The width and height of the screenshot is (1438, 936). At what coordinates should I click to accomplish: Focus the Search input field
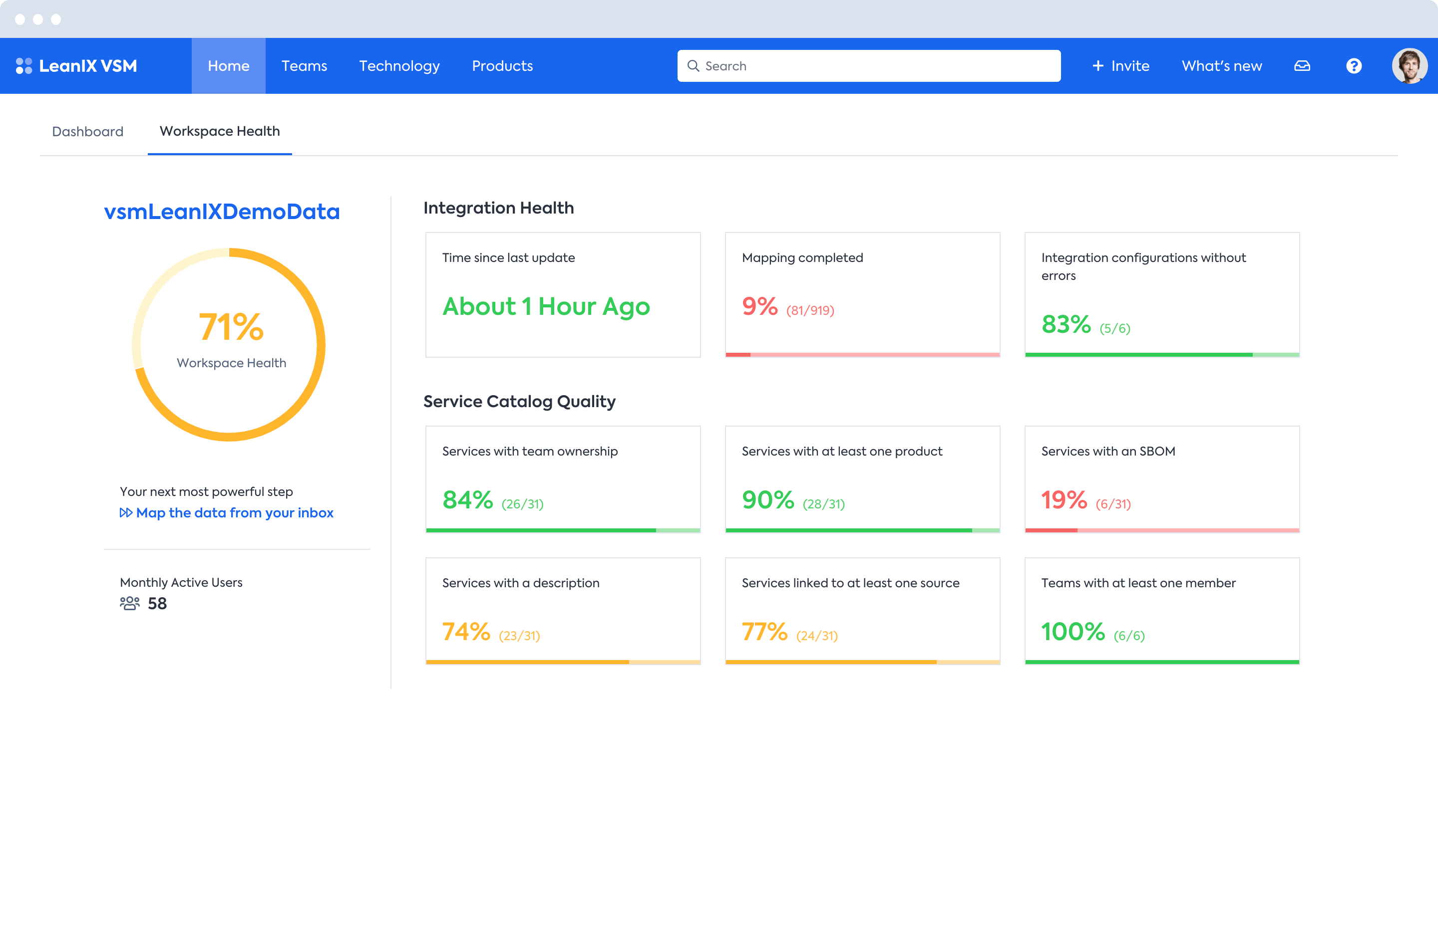tap(869, 66)
